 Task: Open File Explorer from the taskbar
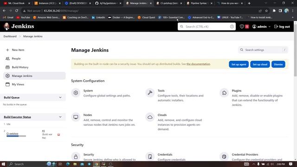pyautogui.click(x=75, y=164)
